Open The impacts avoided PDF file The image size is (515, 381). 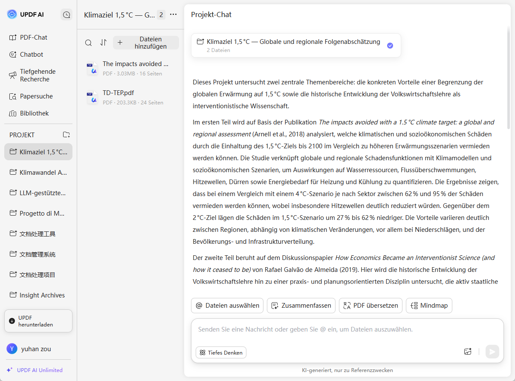[x=130, y=68]
